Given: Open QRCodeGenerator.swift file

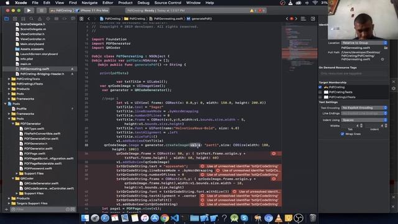Looking at the screenshot, I should click(42, 184).
